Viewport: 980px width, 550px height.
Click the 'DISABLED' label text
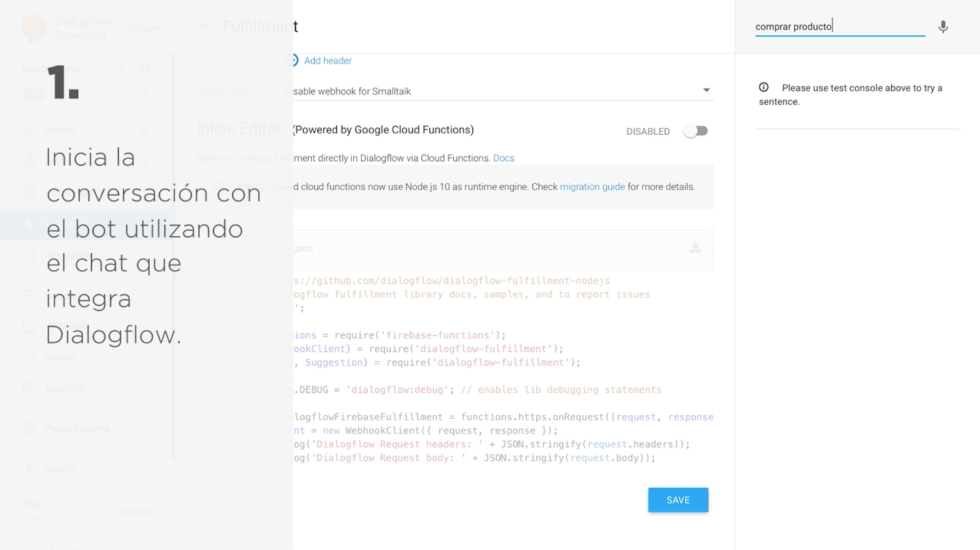[x=648, y=132]
